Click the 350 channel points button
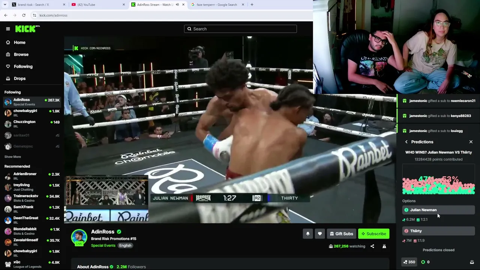Viewport: 480px width, 270px height. (409, 262)
